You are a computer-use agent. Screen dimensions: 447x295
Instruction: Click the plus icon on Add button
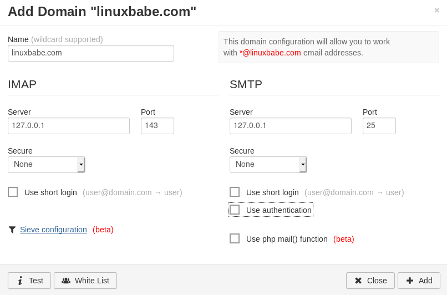(410, 281)
